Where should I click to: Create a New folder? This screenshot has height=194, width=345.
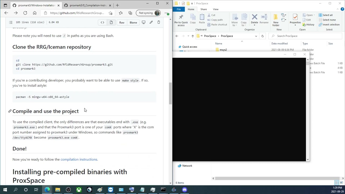click(276, 20)
